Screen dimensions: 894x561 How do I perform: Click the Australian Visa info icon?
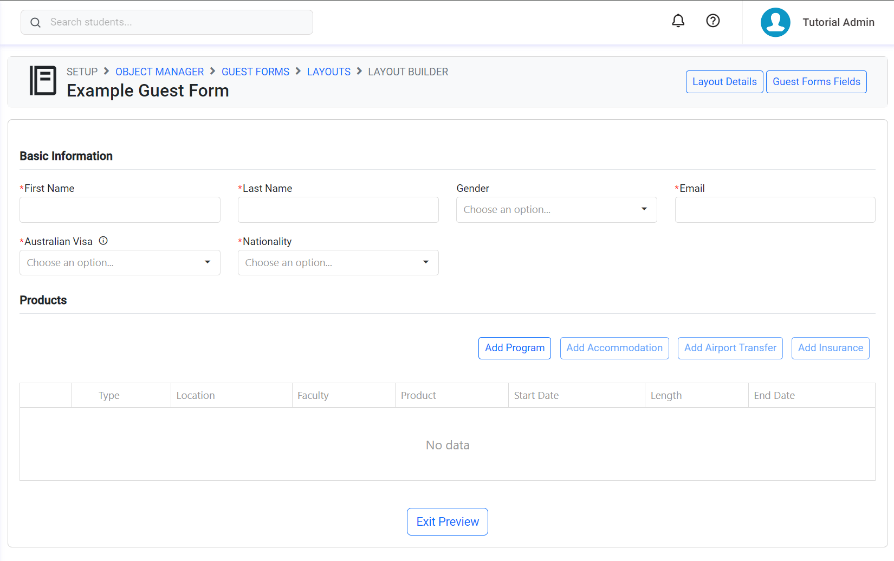coord(103,241)
